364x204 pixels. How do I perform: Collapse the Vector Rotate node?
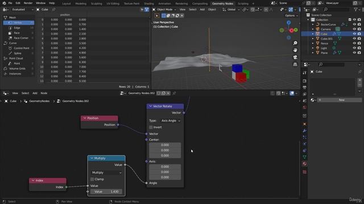[150, 106]
